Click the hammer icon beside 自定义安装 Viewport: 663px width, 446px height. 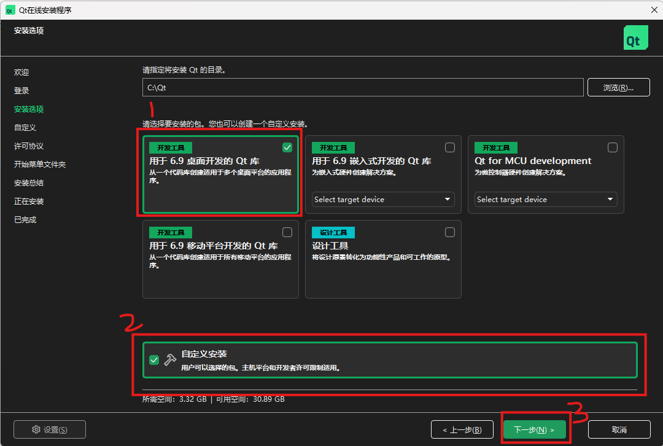click(x=170, y=360)
